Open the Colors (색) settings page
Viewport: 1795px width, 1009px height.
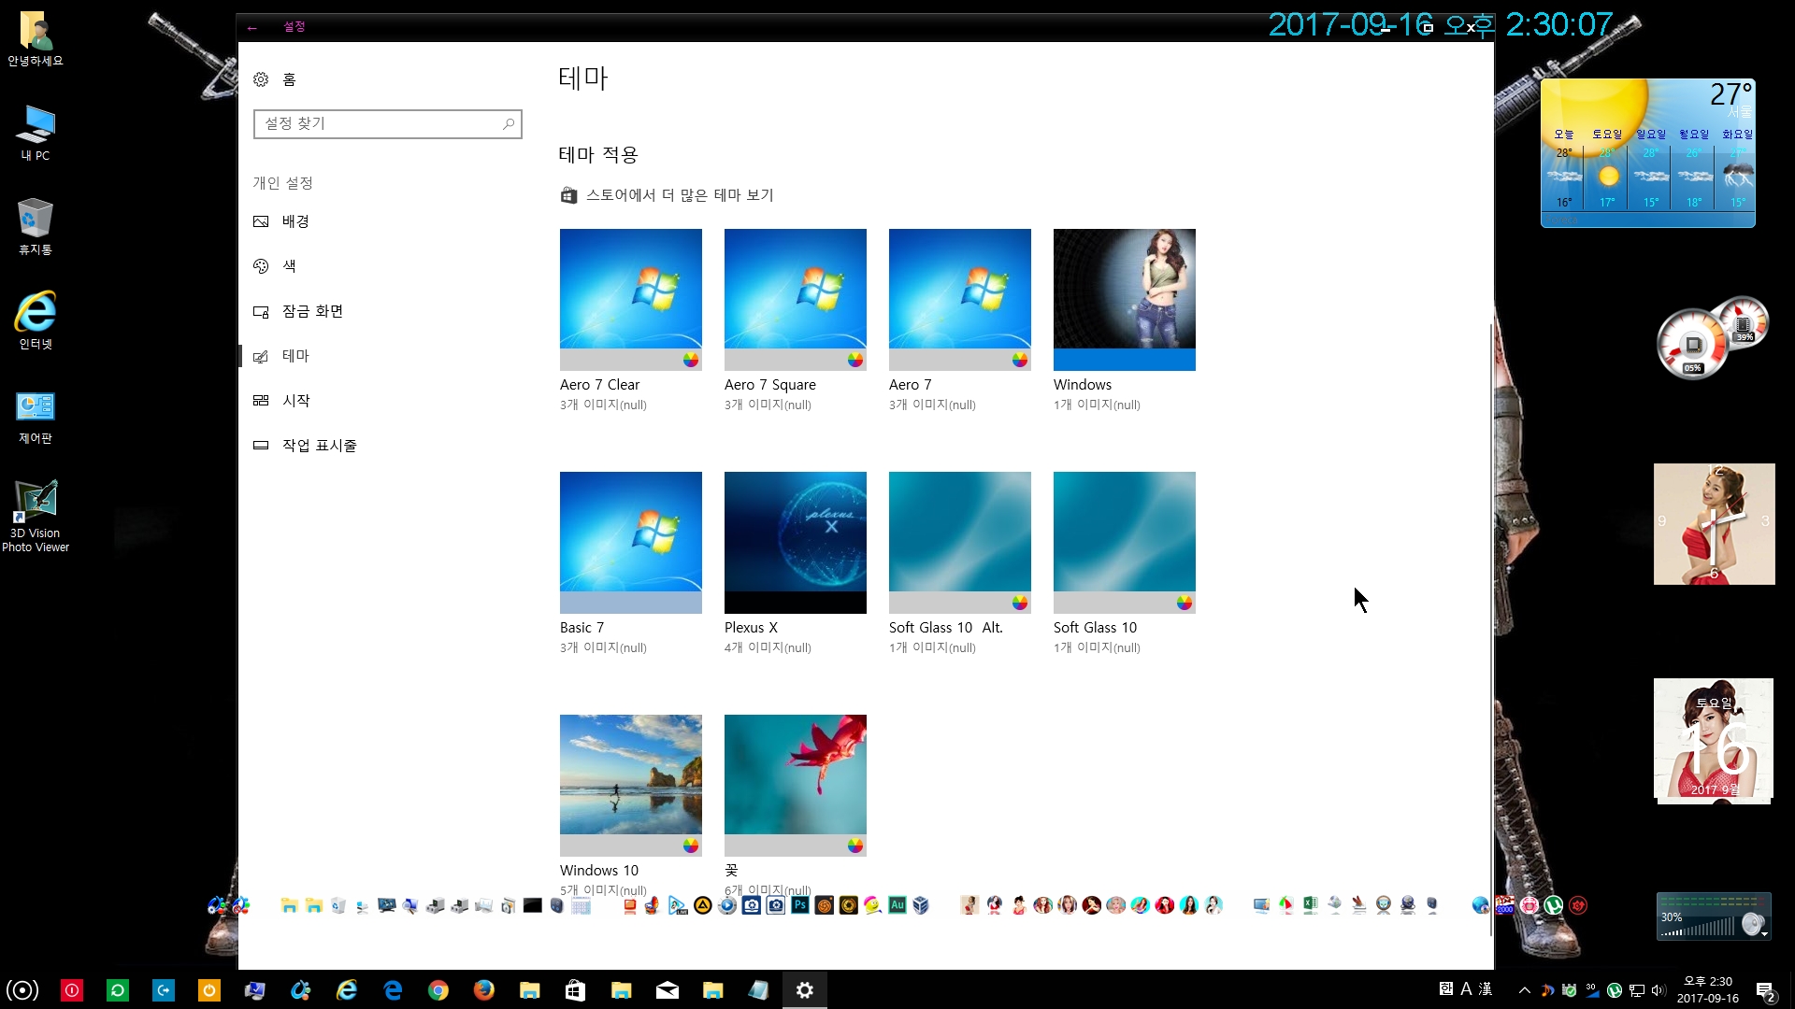click(x=275, y=266)
